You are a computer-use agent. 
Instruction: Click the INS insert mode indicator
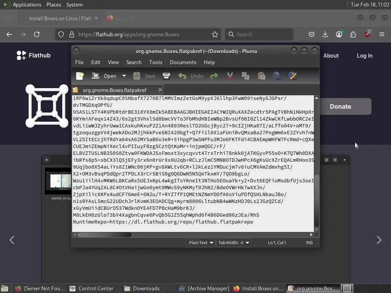pos(309,242)
